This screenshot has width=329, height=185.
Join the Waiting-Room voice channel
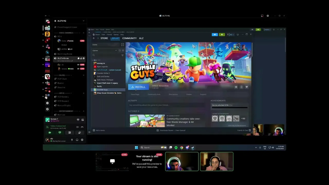(65, 54)
